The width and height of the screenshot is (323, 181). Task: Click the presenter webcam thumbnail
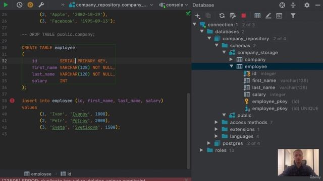coord(298,162)
